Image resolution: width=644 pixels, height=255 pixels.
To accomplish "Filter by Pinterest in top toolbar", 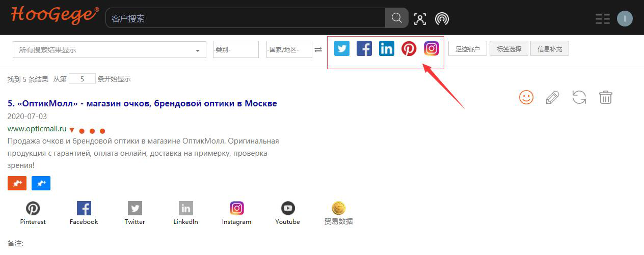I will [409, 48].
